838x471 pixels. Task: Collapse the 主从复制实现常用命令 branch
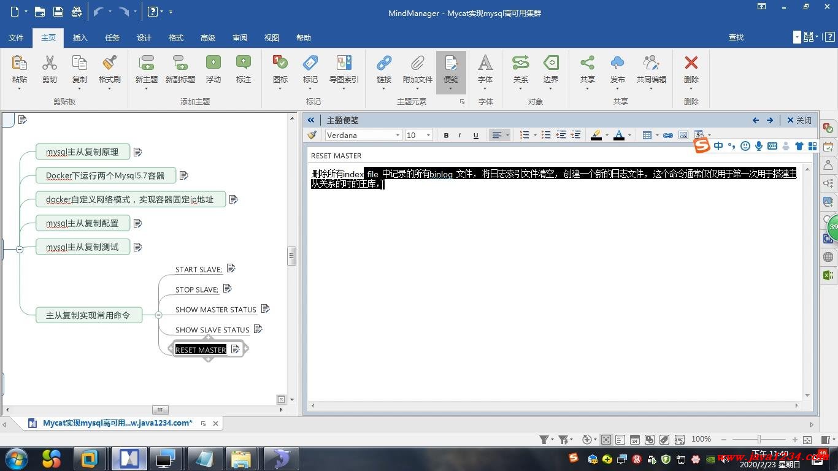coord(158,315)
